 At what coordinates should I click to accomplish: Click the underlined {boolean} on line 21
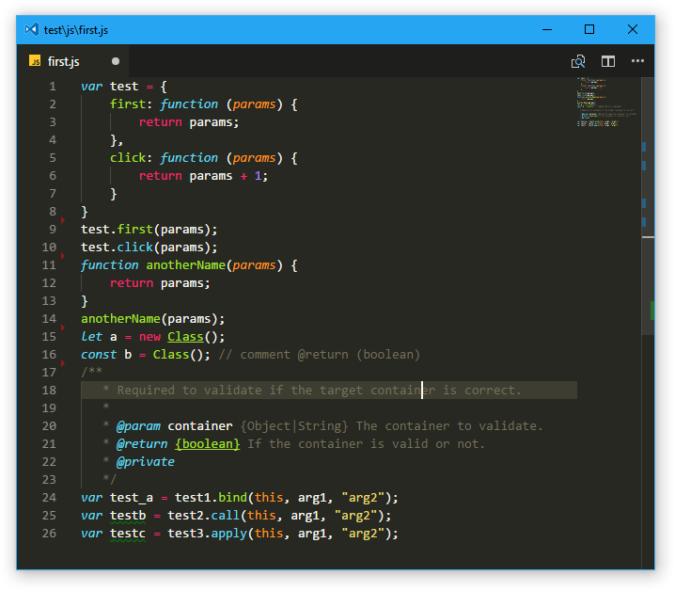click(207, 444)
